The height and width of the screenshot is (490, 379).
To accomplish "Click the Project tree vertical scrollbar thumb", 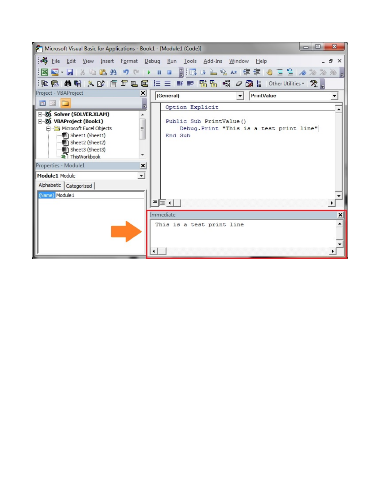I will point(142,129).
